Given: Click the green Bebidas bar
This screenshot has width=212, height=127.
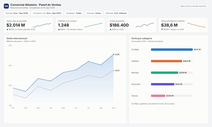Looking at the screenshot, I should coord(165,73).
